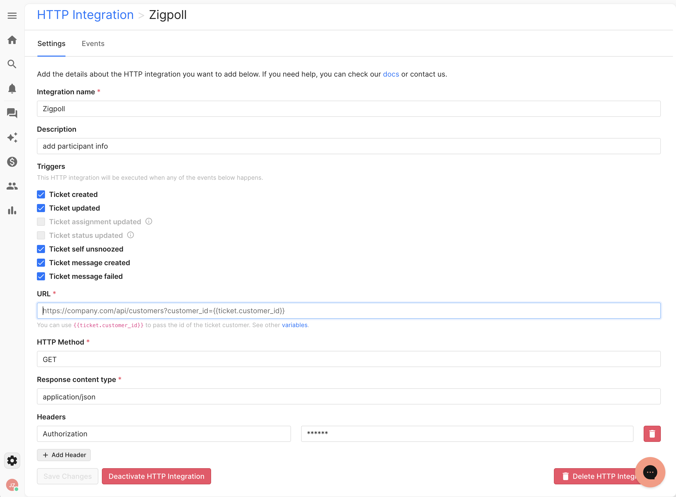Screen dimensions: 676x497
Task: Open customers people icon in sidebar
Action: coord(12,186)
